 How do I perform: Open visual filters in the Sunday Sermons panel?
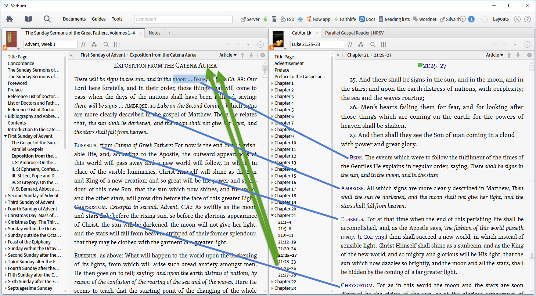pyautogui.click(x=94, y=44)
